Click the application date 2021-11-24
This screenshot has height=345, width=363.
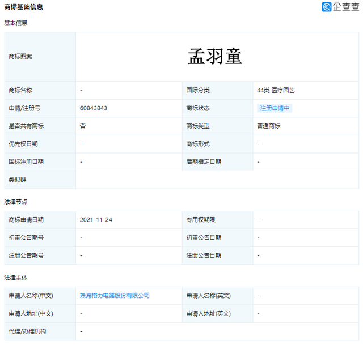coord(96,220)
